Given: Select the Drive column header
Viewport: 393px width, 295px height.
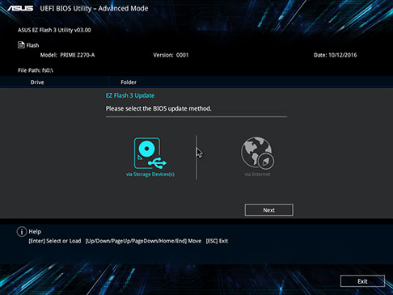Looking at the screenshot, I should point(37,82).
